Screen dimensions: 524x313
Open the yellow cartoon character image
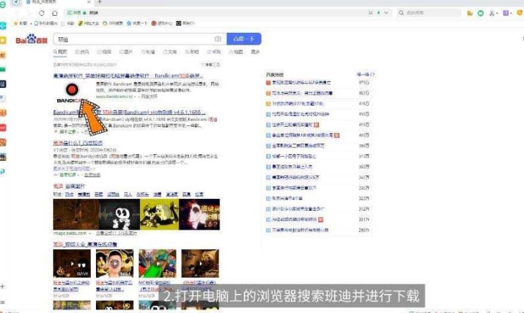pyautogui.click(x=159, y=214)
